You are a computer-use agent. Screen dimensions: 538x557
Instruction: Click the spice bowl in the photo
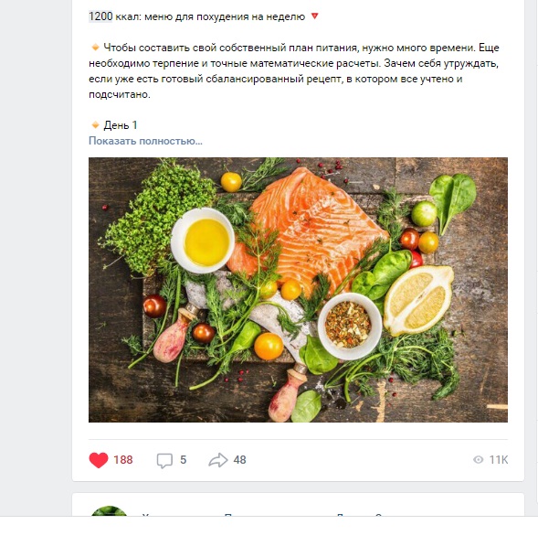(349, 326)
